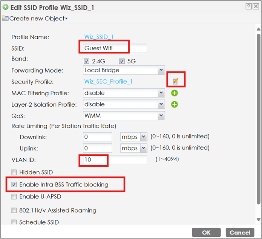Open the Create new Object menu
Screen dimensions: 262x239
(38, 19)
